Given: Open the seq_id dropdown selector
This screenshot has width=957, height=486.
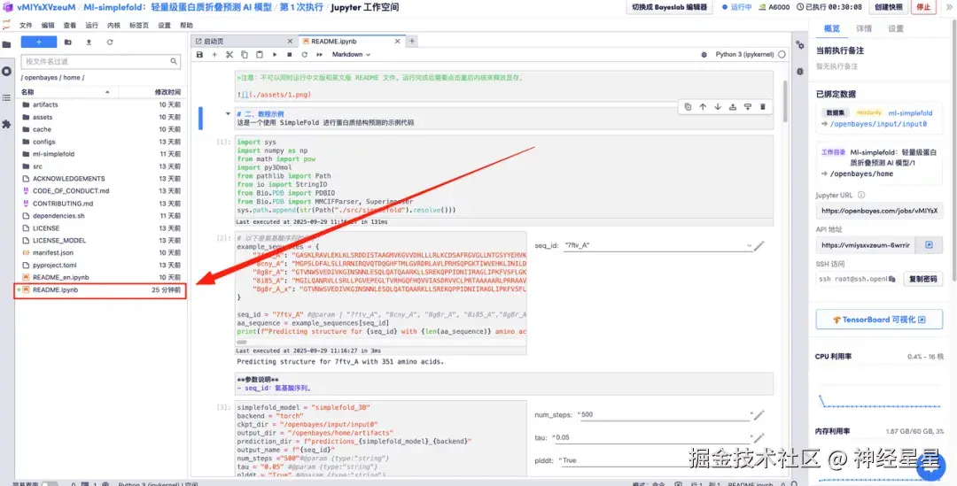Looking at the screenshot, I should [657, 246].
